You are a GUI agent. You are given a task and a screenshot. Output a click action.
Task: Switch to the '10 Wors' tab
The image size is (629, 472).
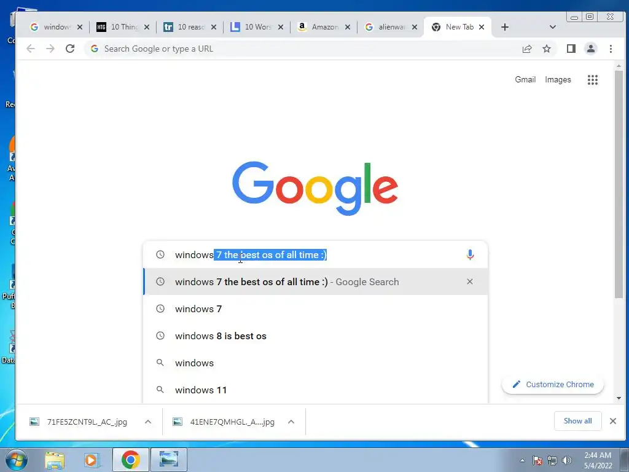(251, 27)
